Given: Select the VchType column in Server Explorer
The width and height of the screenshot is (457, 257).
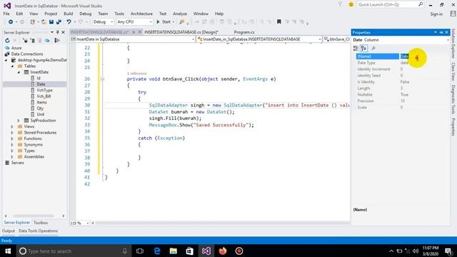Looking at the screenshot, I should coord(44,91).
